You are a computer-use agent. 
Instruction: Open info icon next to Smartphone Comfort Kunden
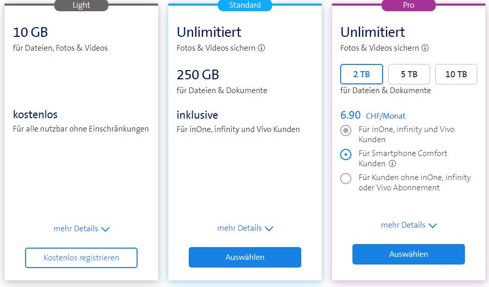[x=392, y=164]
